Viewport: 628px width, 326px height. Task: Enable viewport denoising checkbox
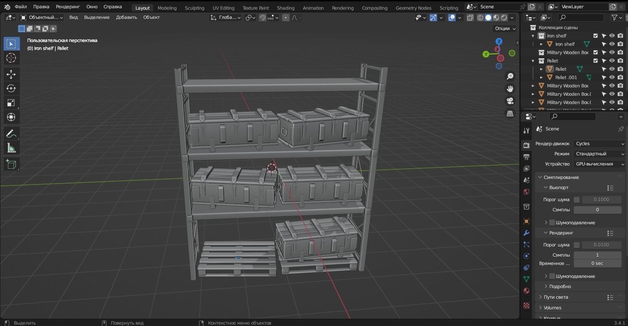[x=552, y=223]
